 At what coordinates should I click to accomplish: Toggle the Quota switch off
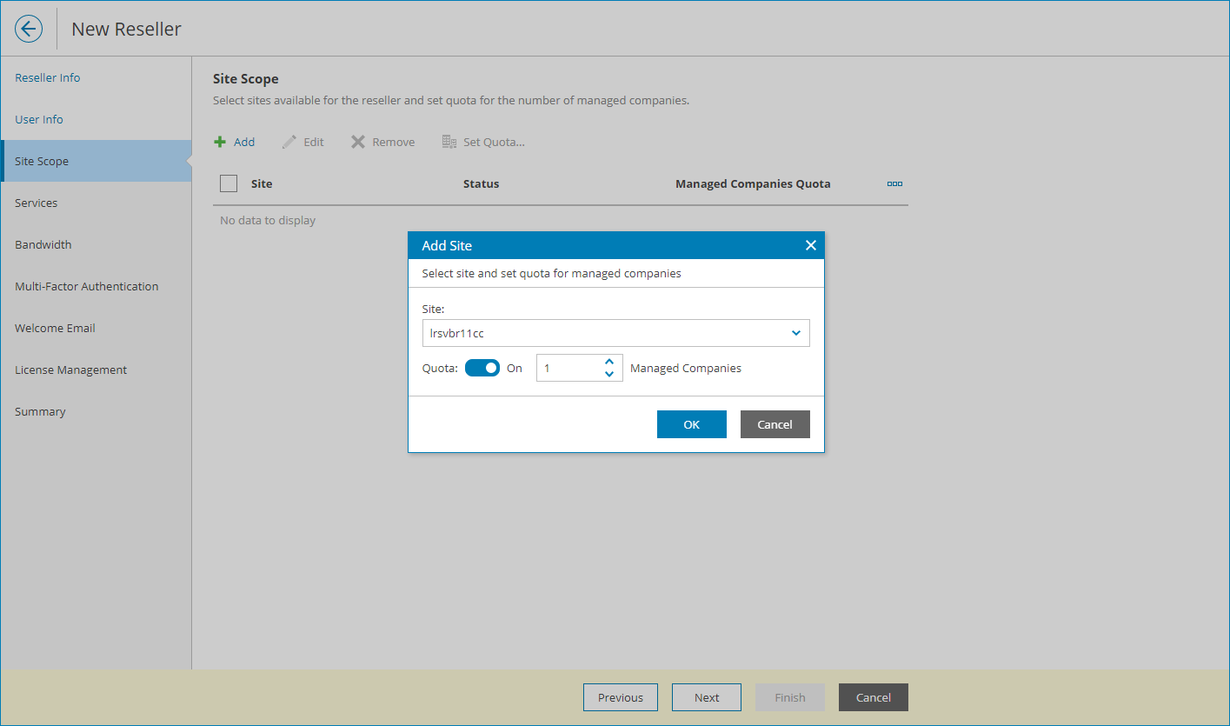point(482,367)
